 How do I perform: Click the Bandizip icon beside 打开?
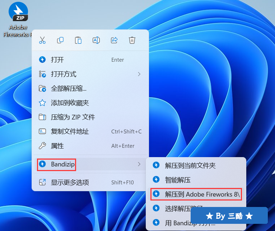42,60
